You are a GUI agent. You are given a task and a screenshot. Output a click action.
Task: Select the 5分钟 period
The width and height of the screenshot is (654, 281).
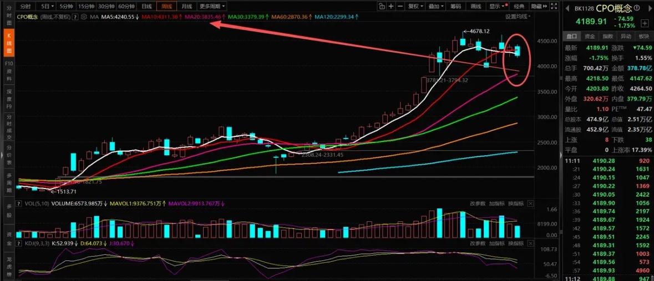[67, 6]
